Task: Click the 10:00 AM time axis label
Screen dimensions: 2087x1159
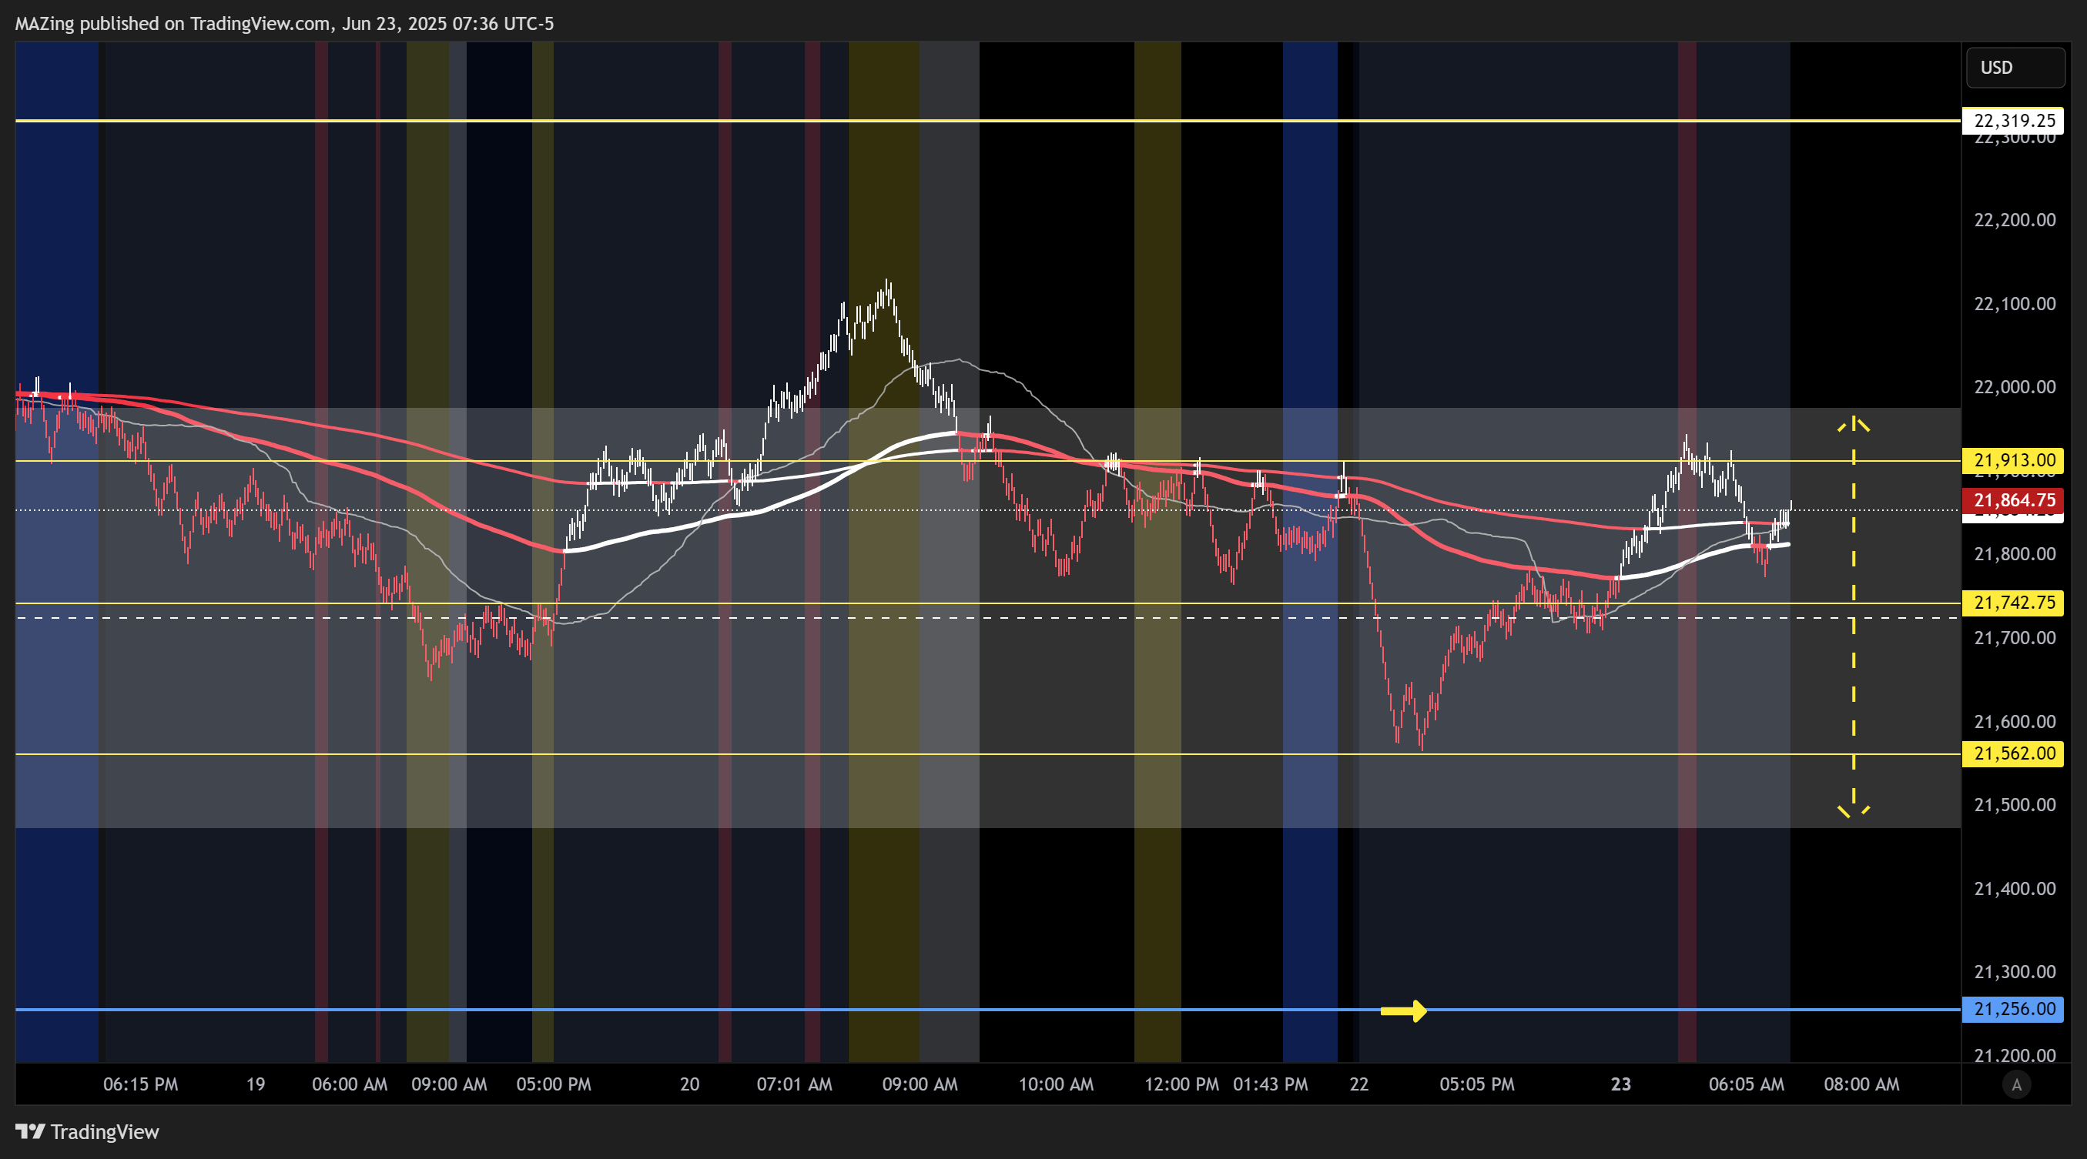Action: (x=1056, y=1084)
